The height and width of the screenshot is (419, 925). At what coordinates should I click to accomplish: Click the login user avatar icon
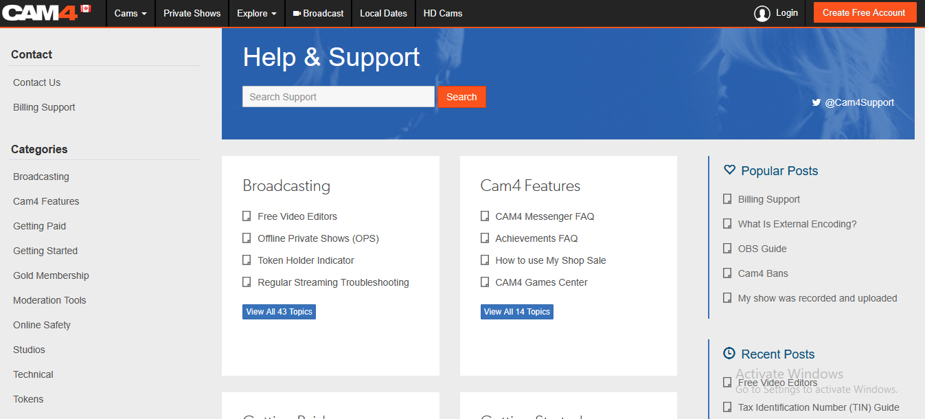click(x=762, y=13)
